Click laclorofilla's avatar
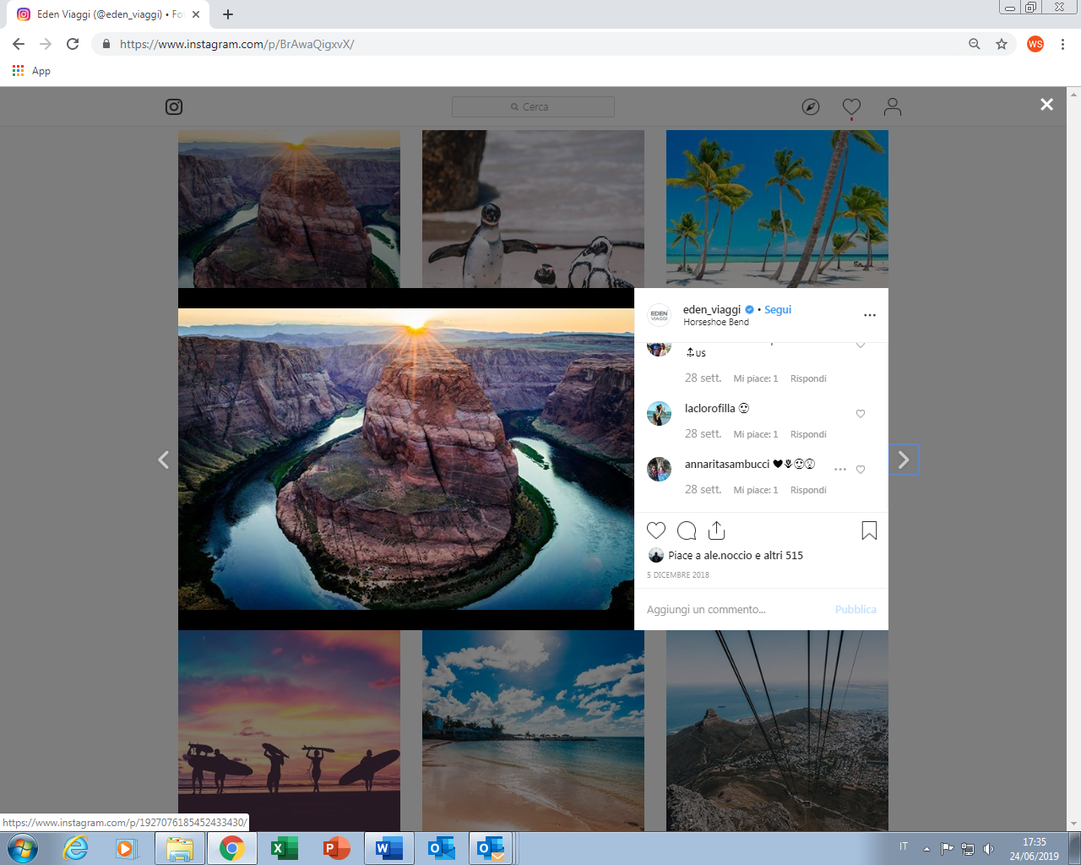Viewport: 1081px width, 865px height. pos(659,414)
